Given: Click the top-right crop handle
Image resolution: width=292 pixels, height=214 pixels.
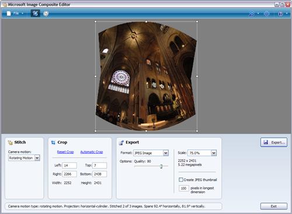Looking at the screenshot, I should tap(197, 22).
